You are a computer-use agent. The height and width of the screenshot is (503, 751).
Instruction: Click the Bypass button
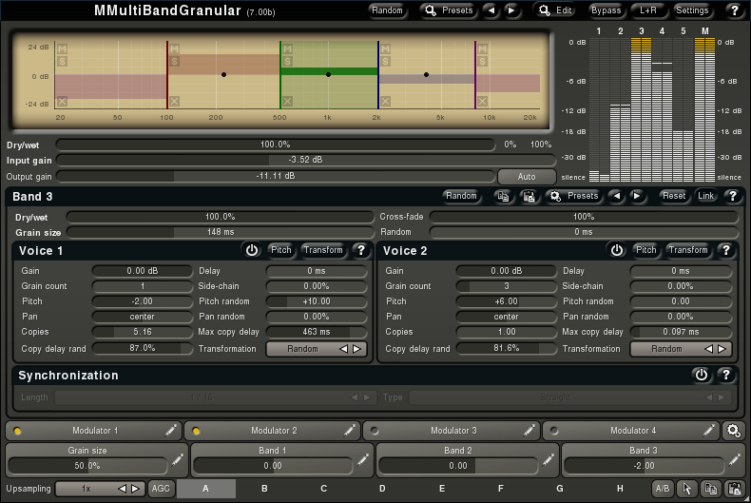(x=606, y=10)
